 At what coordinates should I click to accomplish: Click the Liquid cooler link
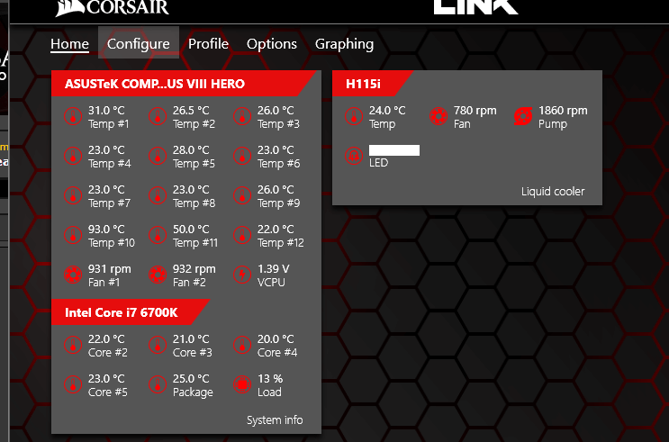click(553, 192)
